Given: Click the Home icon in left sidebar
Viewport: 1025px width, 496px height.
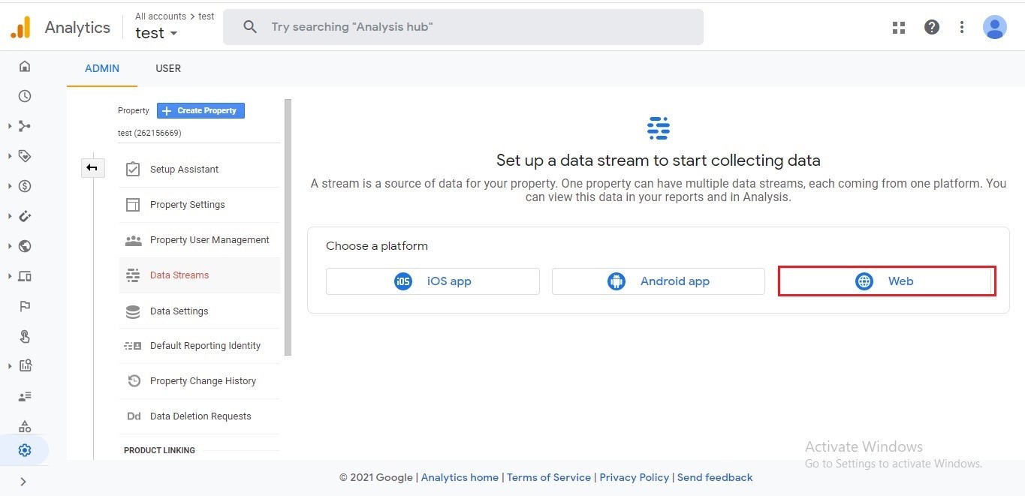Looking at the screenshot, I should 25,67.
